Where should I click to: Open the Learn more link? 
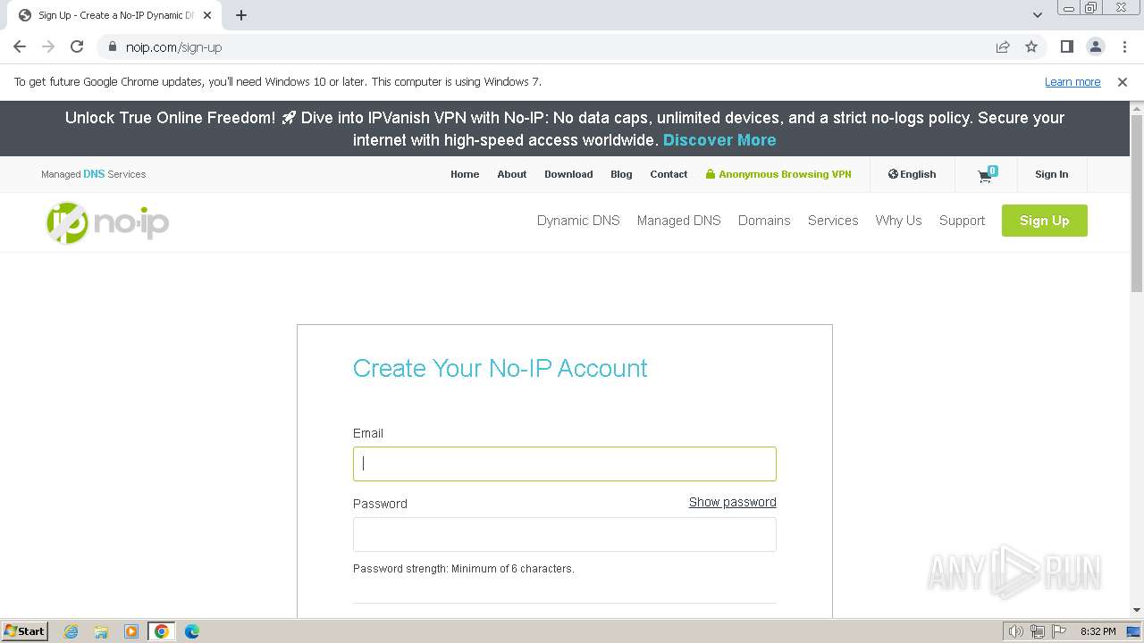pos(1072,82)
